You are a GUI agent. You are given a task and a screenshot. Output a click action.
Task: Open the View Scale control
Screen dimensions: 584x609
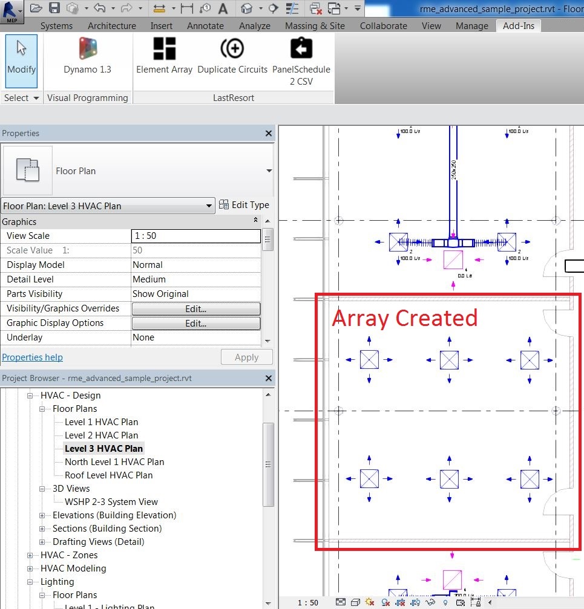[195, 236]
